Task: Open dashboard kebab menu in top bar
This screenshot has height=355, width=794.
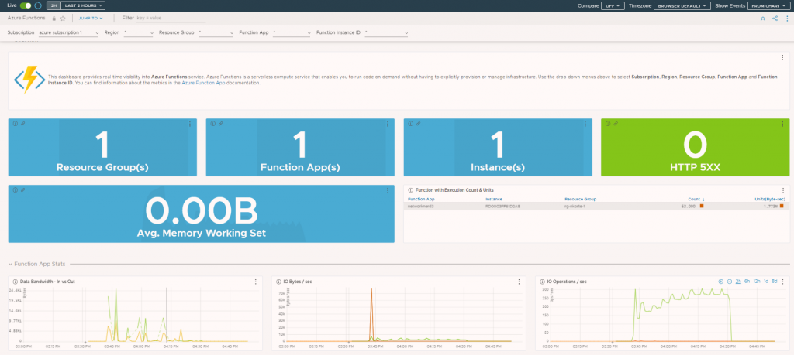Action: [x=786, y=19]
